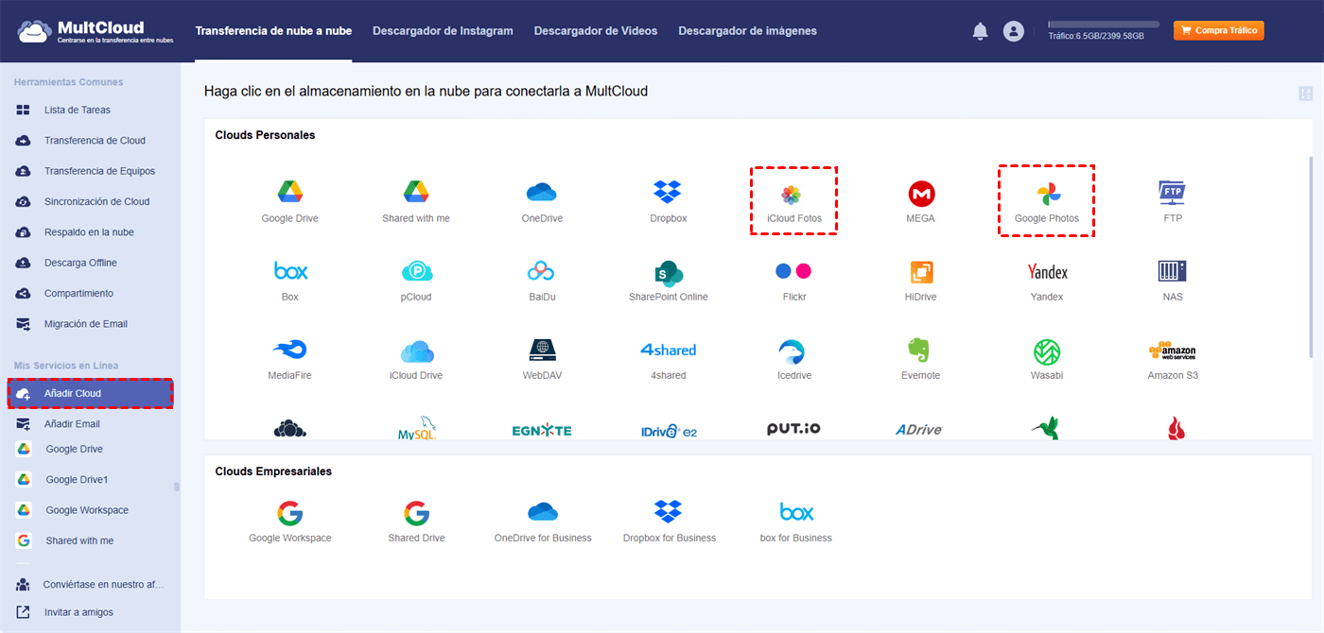Click the traffic usage progress bar
1324x633 pixels.
click(x=1104, y=25)
